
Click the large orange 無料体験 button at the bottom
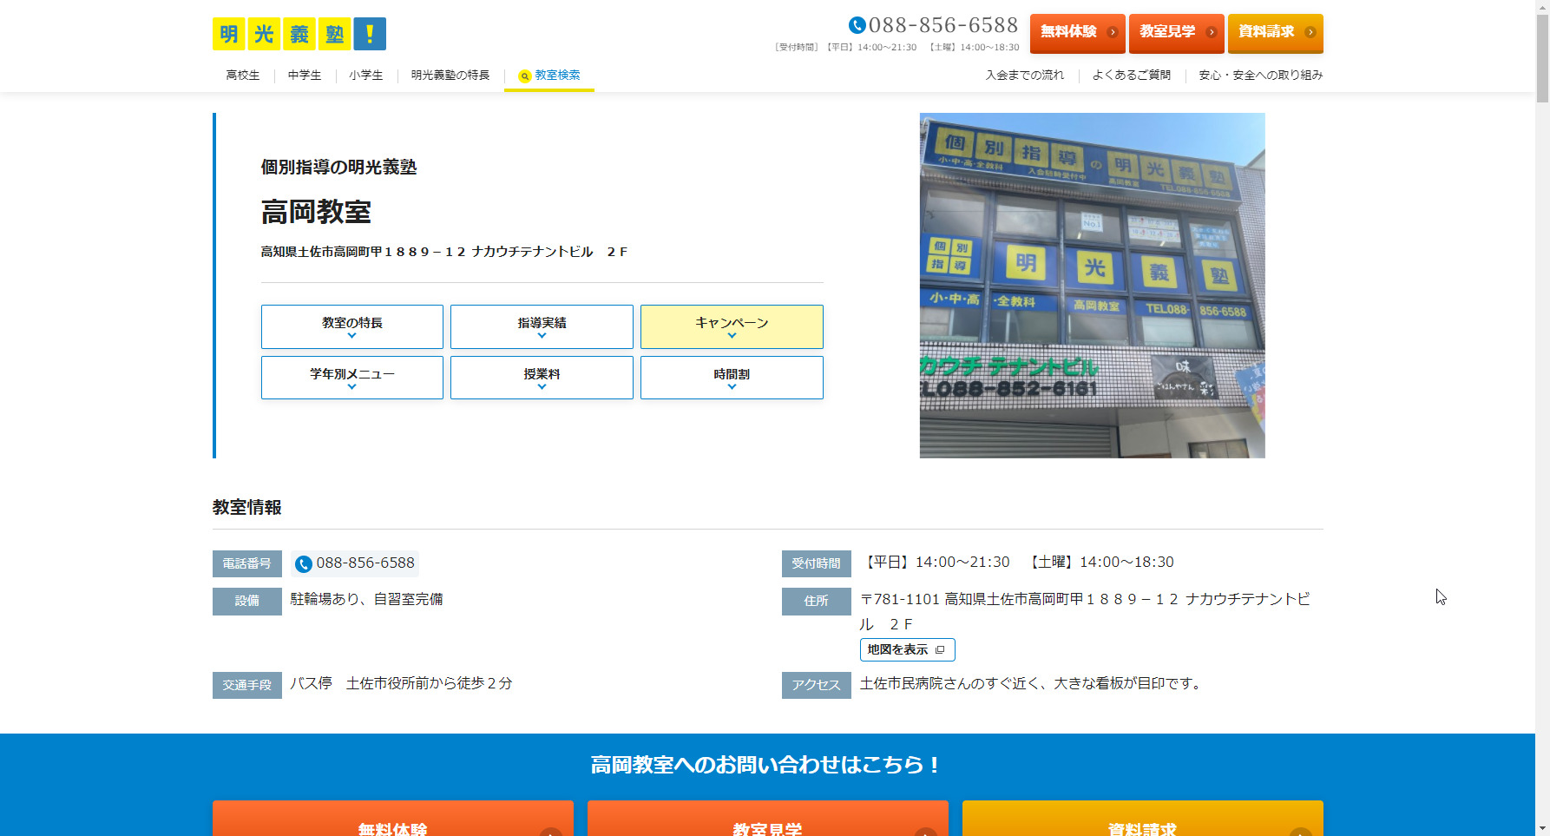click(393, 819)
